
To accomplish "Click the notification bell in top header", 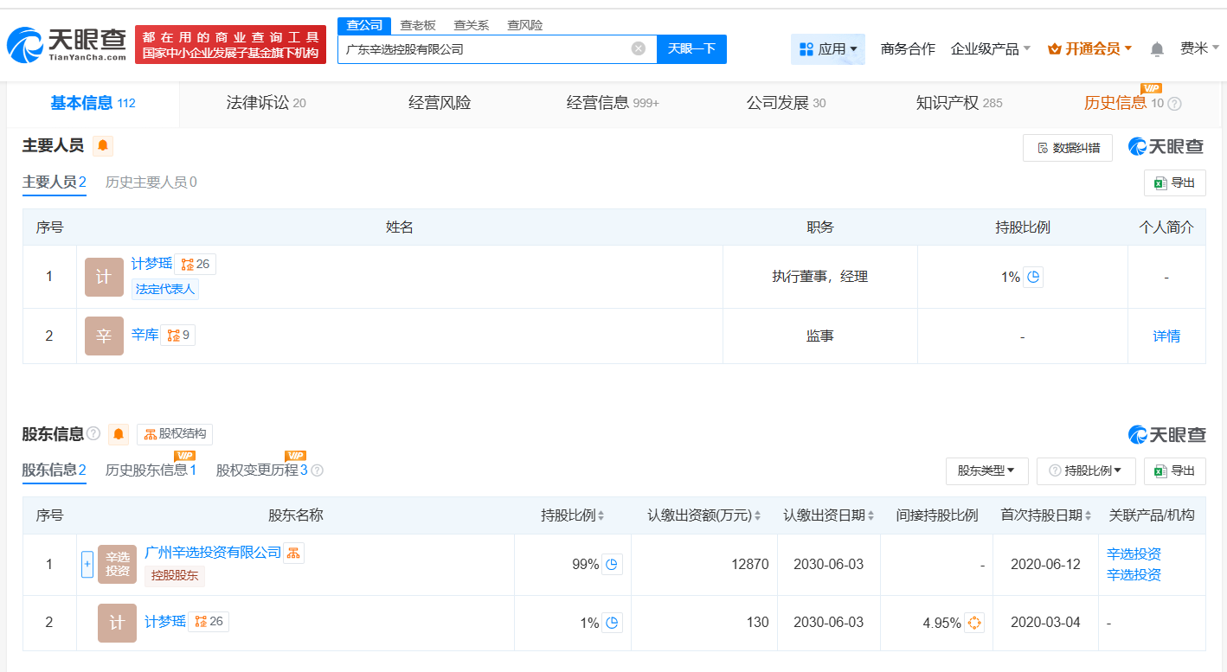I will pos(1157,49).
